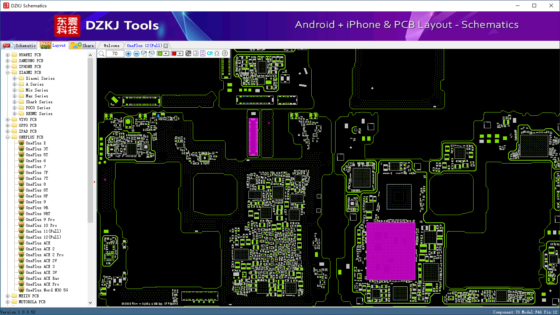Collapse the XIAOMI PCB tree node
Image resolution: width=560 pixels, height=315 pixels.
[x=7, y=72]
